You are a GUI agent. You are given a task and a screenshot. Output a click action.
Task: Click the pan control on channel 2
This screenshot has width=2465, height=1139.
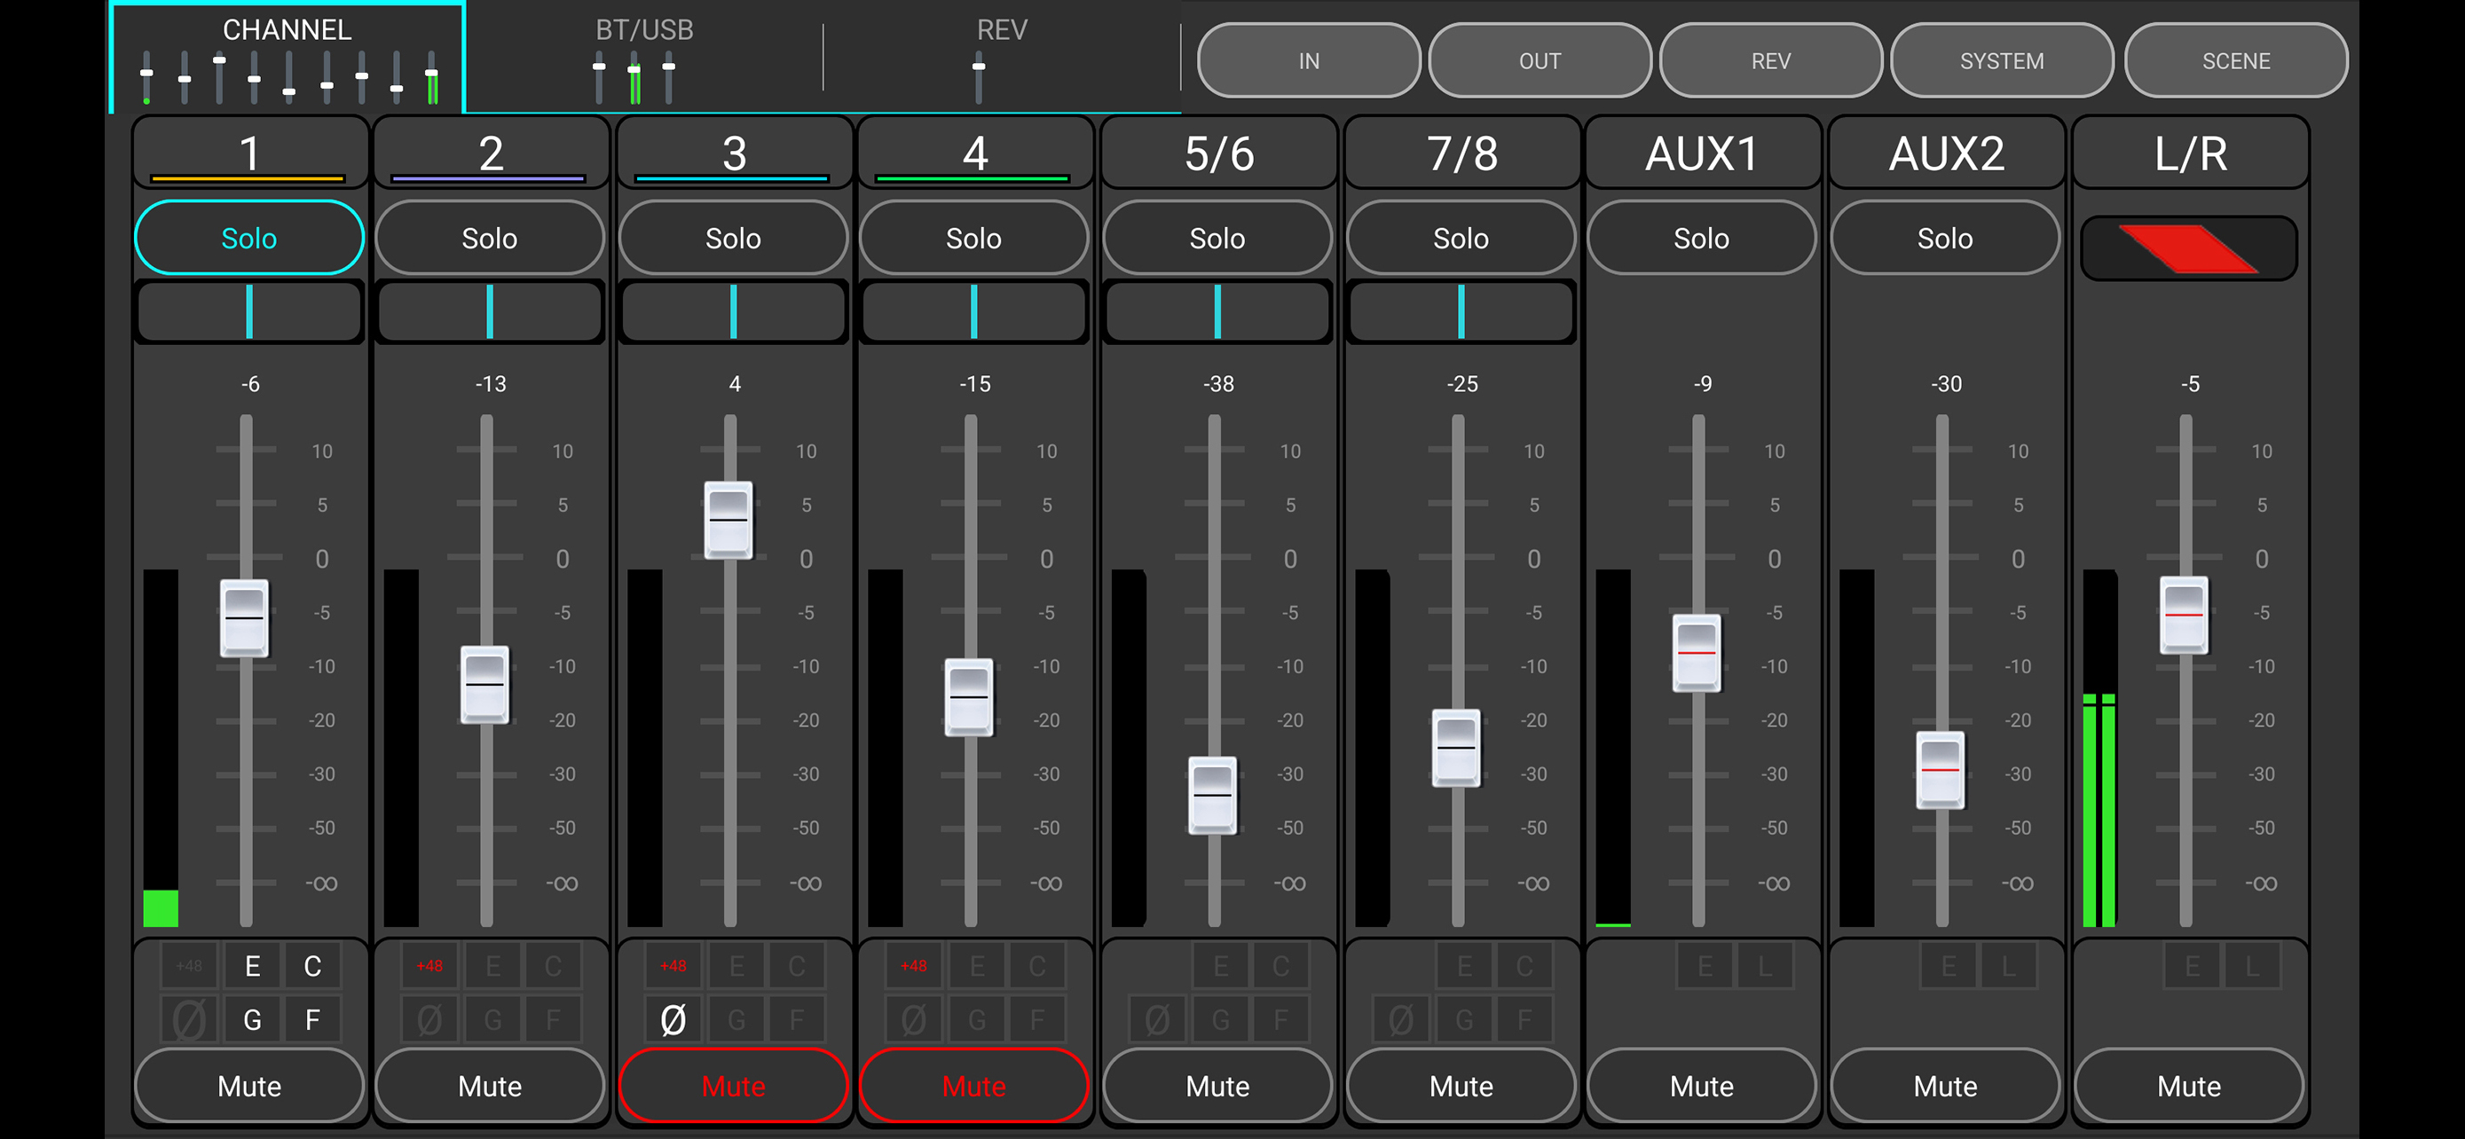[x=490, y=310]
